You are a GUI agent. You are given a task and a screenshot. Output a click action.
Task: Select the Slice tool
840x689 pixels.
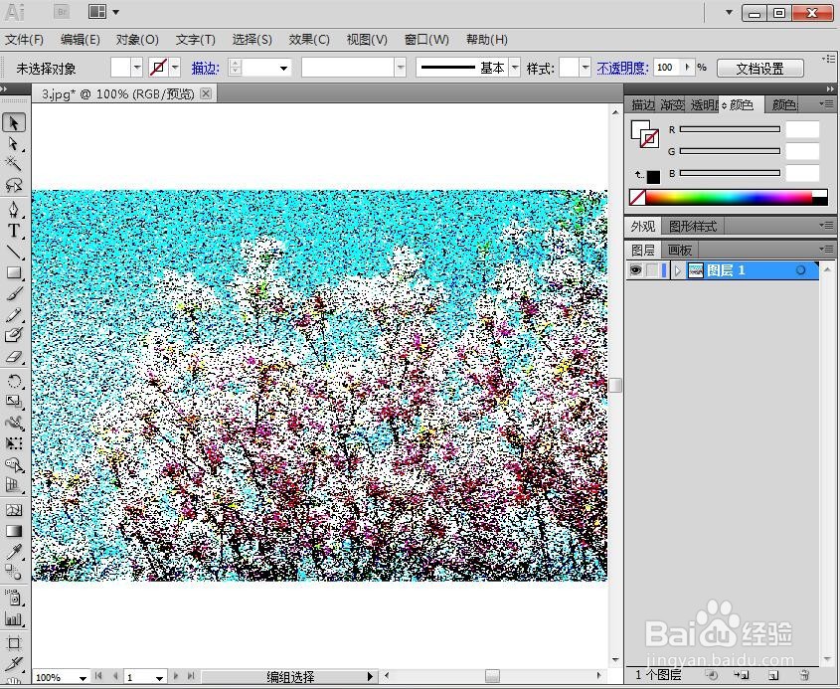point(13,664)
